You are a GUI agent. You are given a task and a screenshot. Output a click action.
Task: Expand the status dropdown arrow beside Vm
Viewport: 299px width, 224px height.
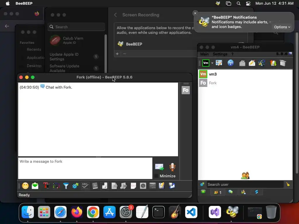(212, 63)
